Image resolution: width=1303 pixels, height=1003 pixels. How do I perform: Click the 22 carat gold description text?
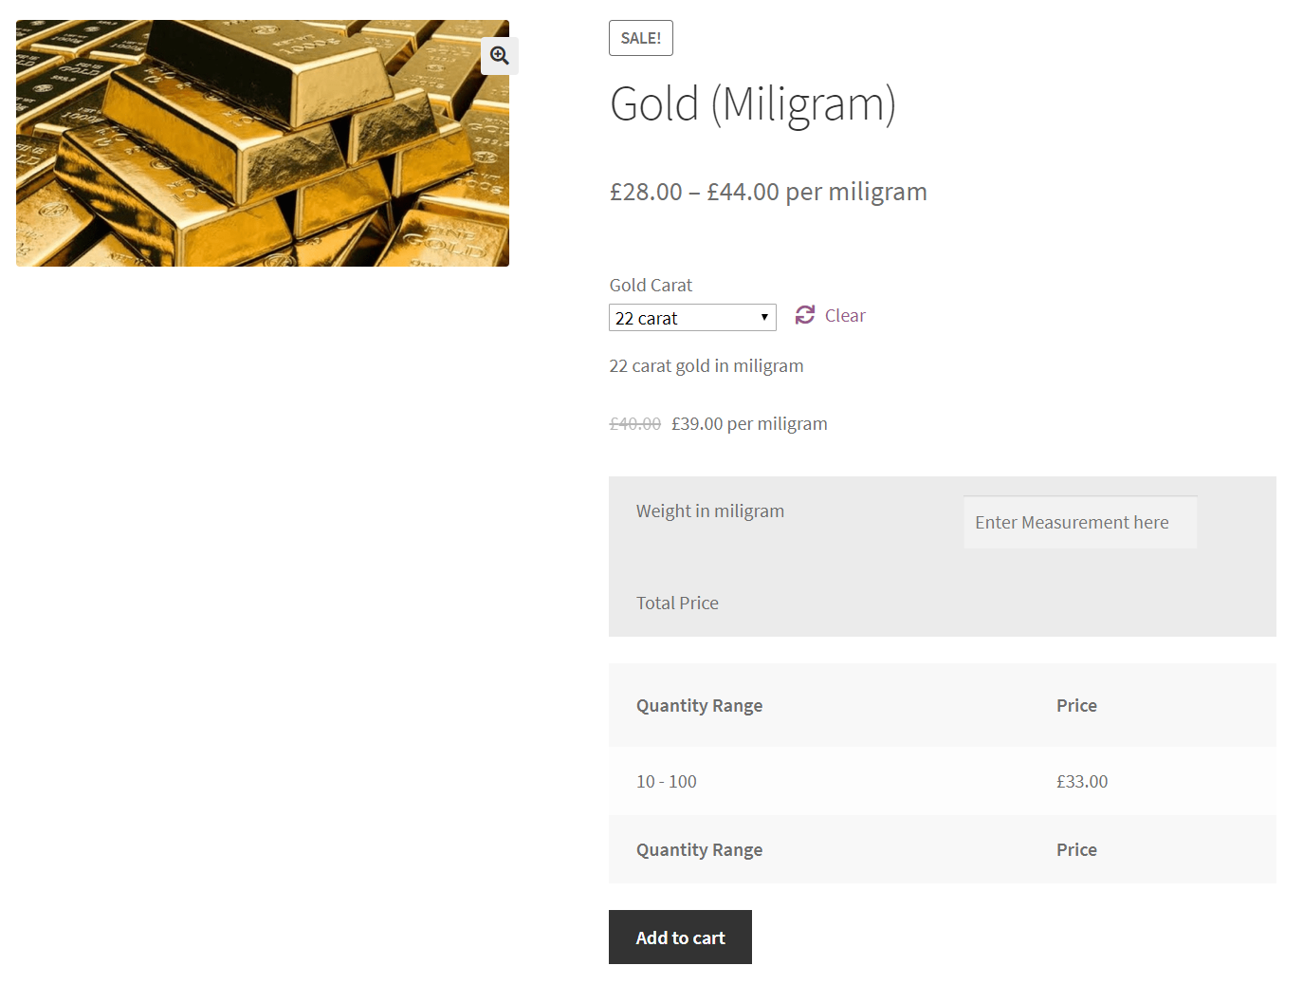pos(707,366)
